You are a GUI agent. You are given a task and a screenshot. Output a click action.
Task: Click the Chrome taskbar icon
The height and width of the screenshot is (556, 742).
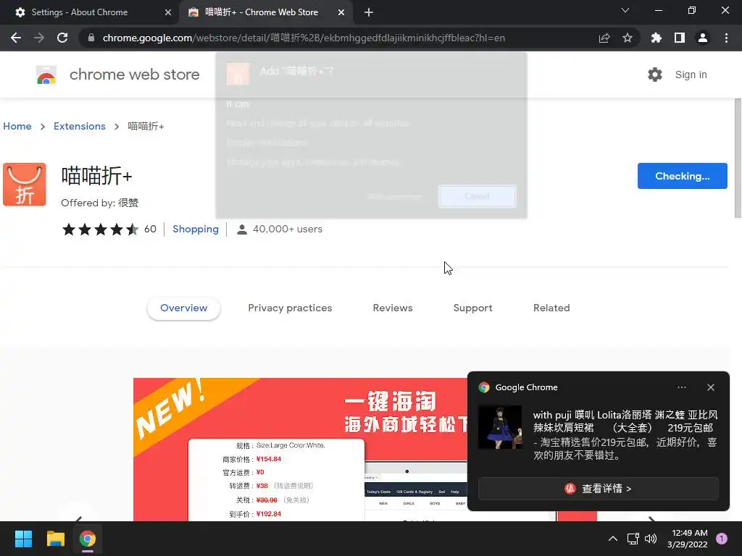coord(88,539)
